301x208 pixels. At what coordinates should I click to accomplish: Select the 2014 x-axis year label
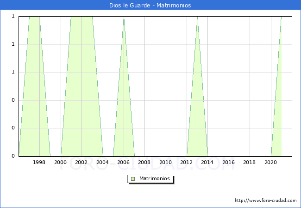coord(207,162)
